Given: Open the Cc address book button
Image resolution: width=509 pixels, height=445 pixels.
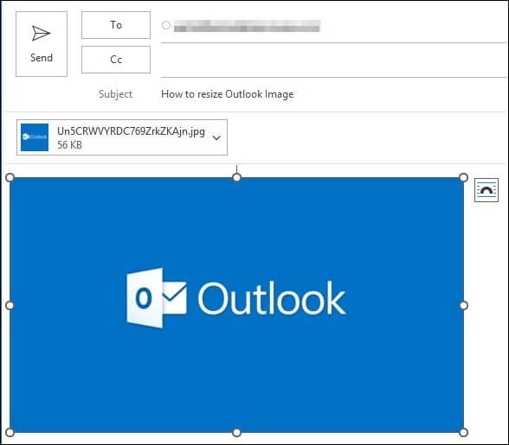Looking at the screenshot, I should click(116, 60).
